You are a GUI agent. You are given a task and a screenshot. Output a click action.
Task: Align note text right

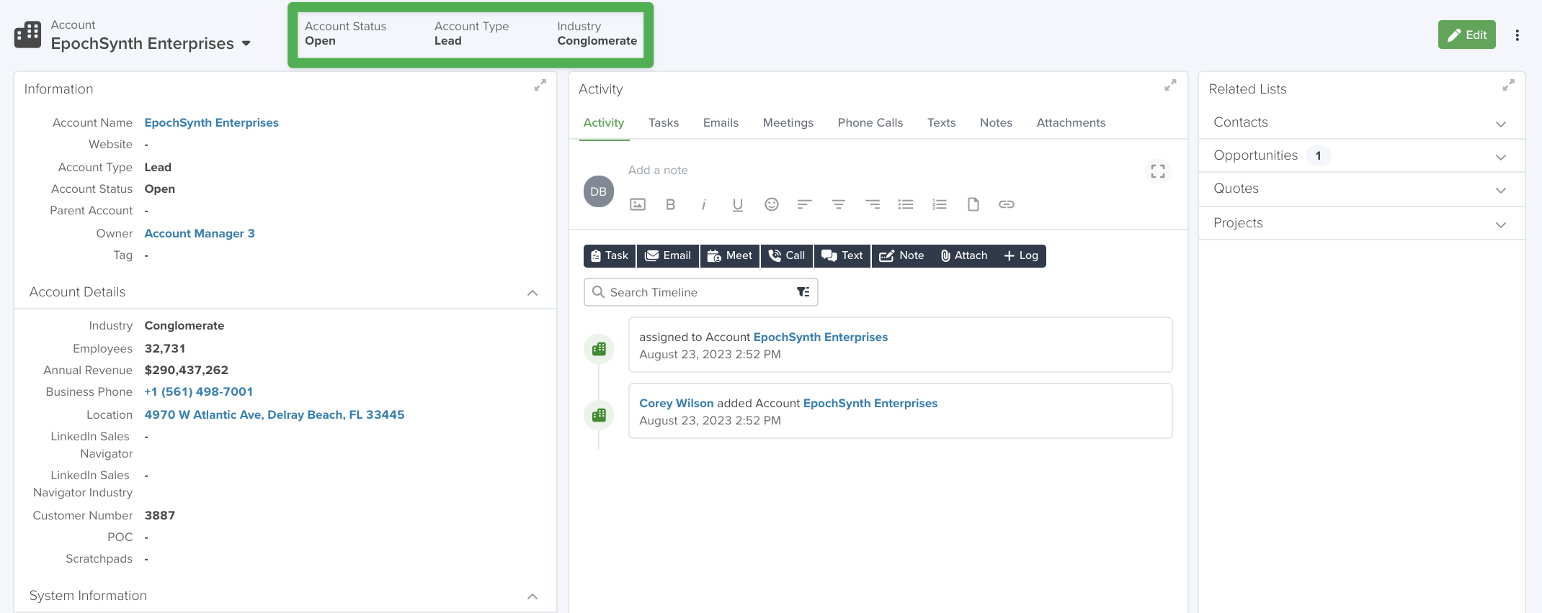872,204
